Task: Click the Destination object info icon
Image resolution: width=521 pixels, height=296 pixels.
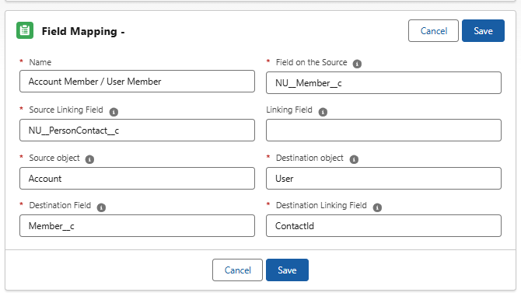Action: [354, 159]
